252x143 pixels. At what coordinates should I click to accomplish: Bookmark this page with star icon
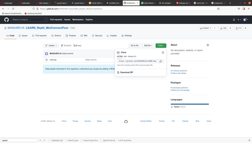218,9
